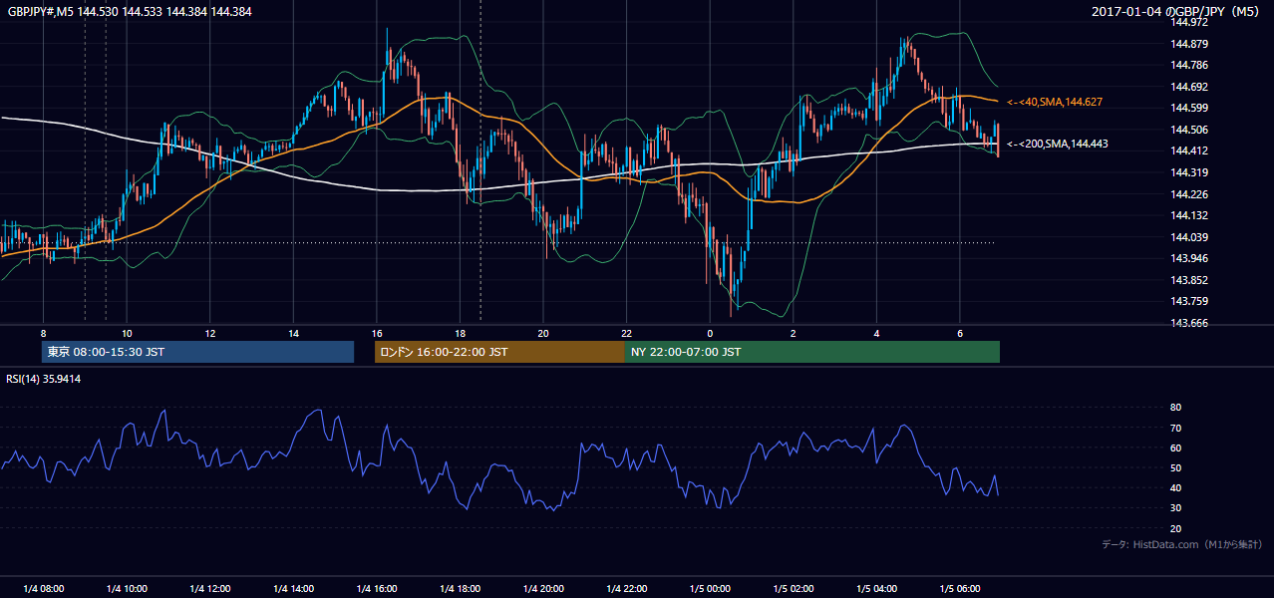Click hour tick '22' below the price chart
1274x598 pixels.
tap(626, 333)
